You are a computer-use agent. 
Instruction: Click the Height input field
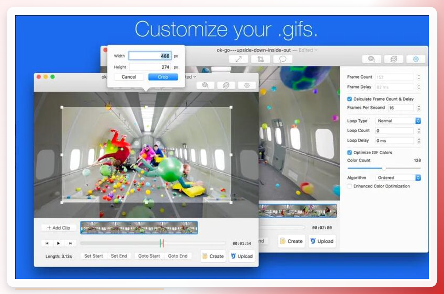click(150, 67)
